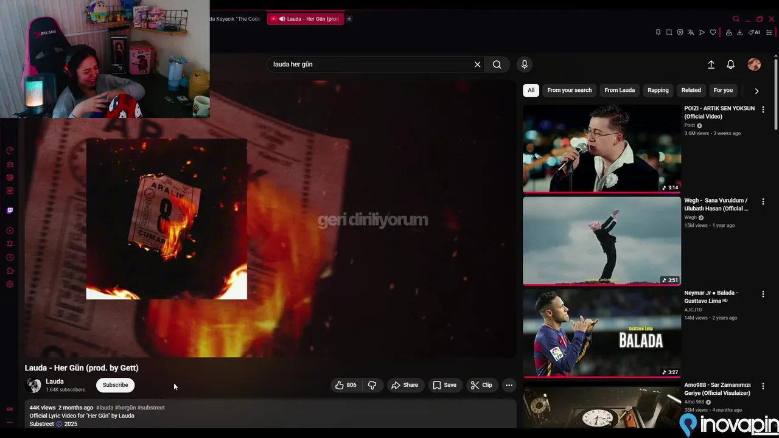Open the Wegh channel name link
This screenshot has height=438, width=779.
(690, 217)
